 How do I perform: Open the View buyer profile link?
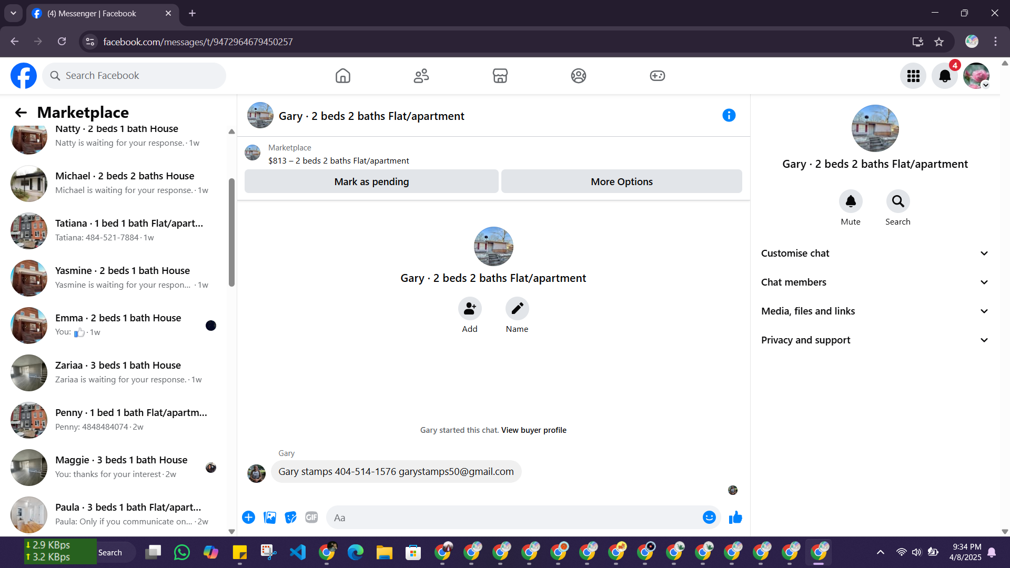click(x=533, y=430)
